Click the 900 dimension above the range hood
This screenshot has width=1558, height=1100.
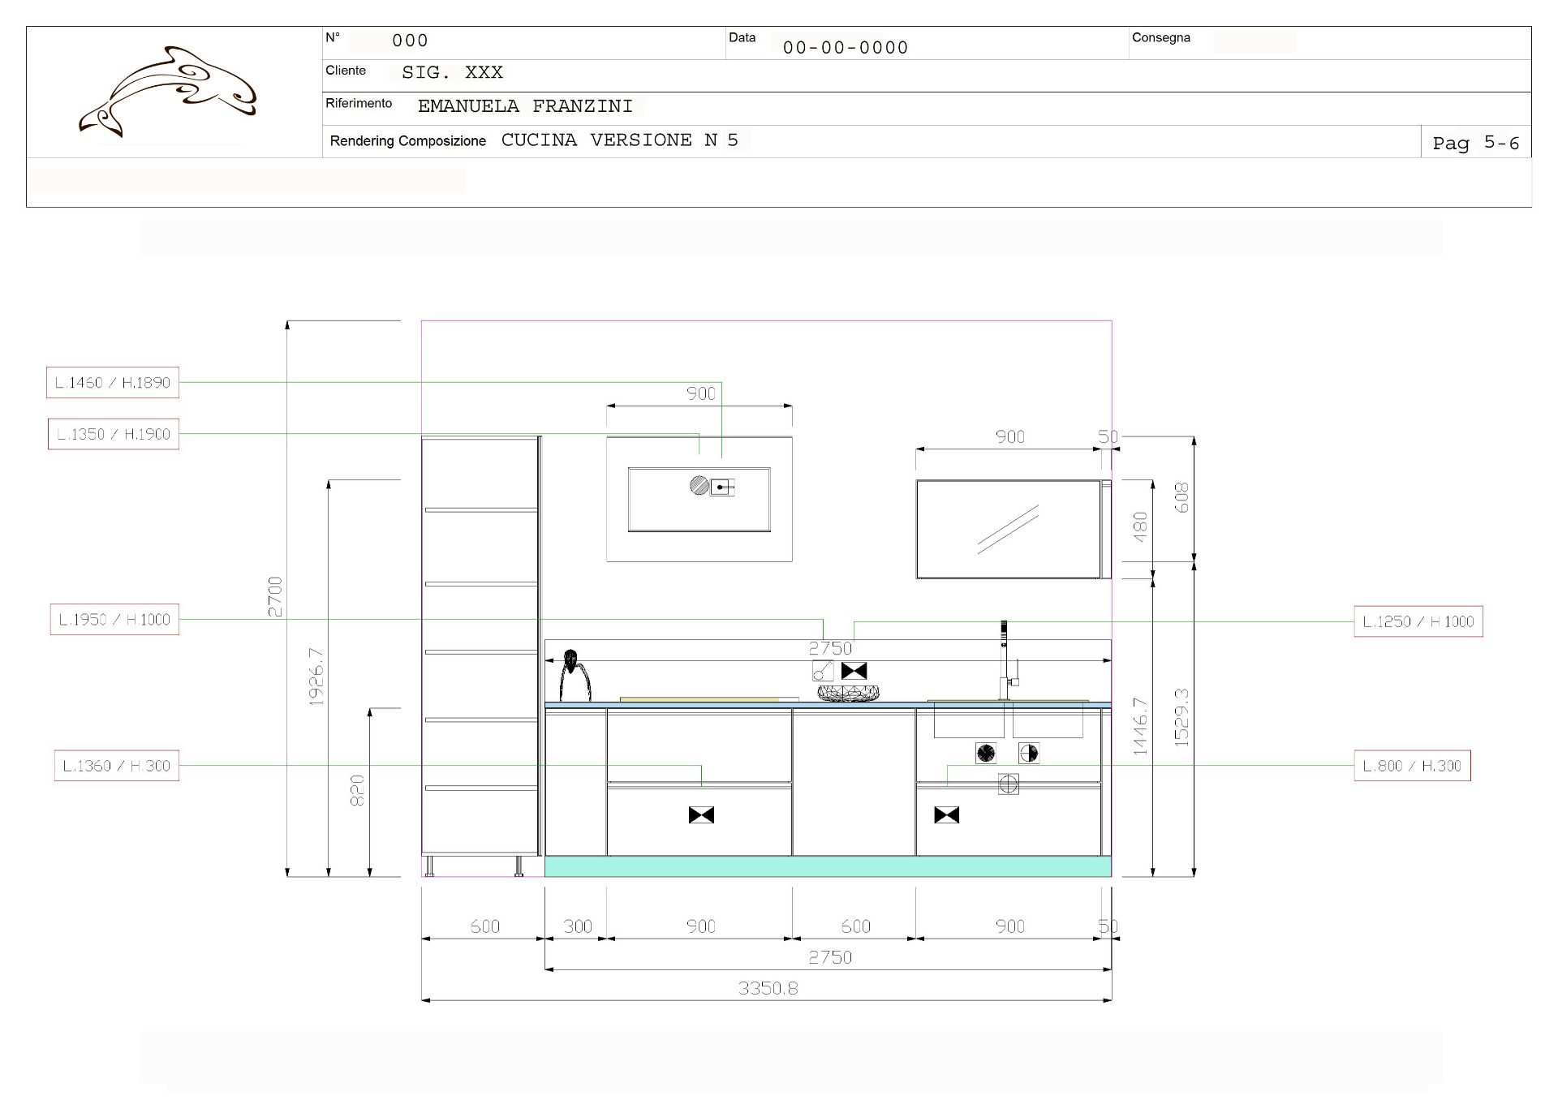pyautogui.click(x=701, y=393)
